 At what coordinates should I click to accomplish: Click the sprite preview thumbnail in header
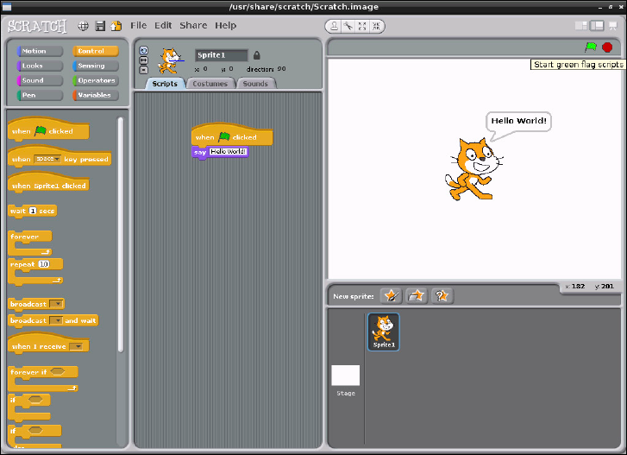171,61
